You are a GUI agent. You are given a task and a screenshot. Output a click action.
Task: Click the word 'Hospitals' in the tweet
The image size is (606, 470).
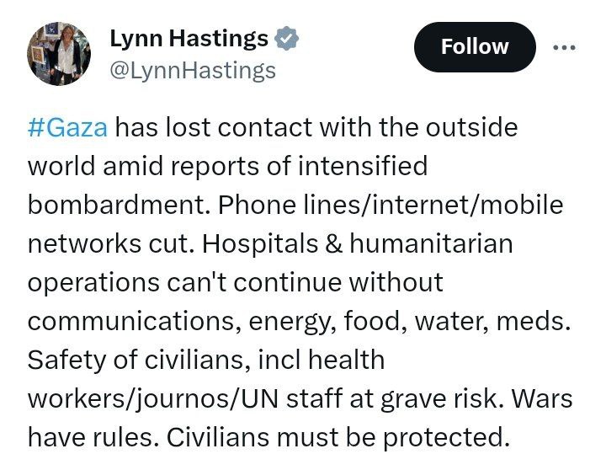[260, 244]
